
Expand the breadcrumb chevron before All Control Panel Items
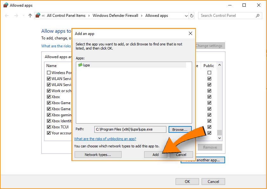[x=43, y=16]
